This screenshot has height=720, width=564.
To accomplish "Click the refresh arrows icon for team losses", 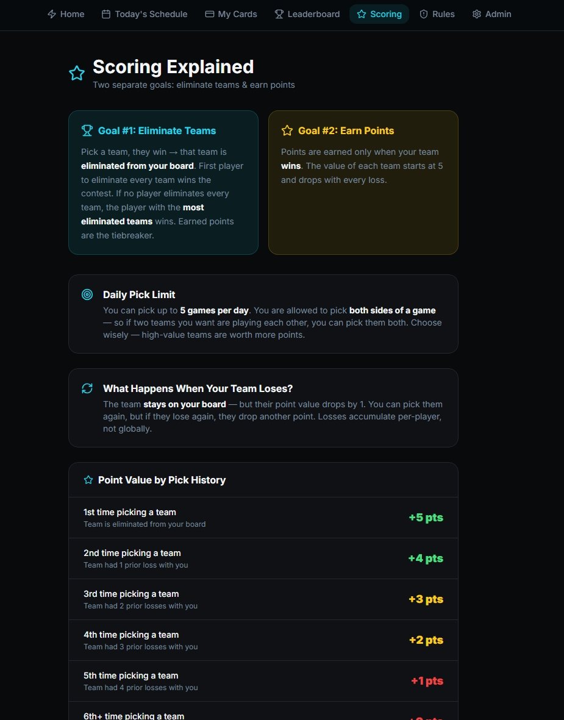I will click(87, 389).
